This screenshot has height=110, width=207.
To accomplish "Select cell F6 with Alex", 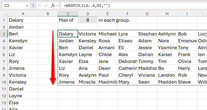I will (x=128, y=54).
